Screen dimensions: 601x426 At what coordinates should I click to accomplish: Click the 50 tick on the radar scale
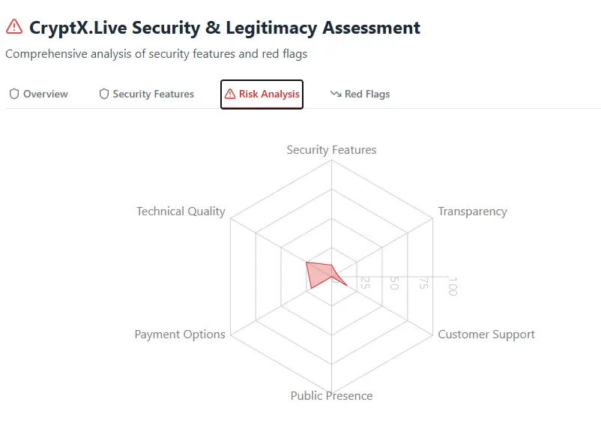pyautogui.click(x=393, y=283)
